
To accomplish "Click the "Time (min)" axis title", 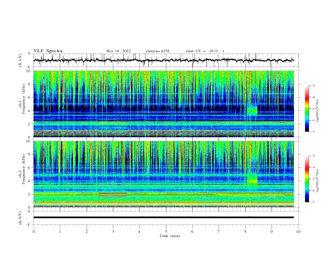I will coord(170,236).
